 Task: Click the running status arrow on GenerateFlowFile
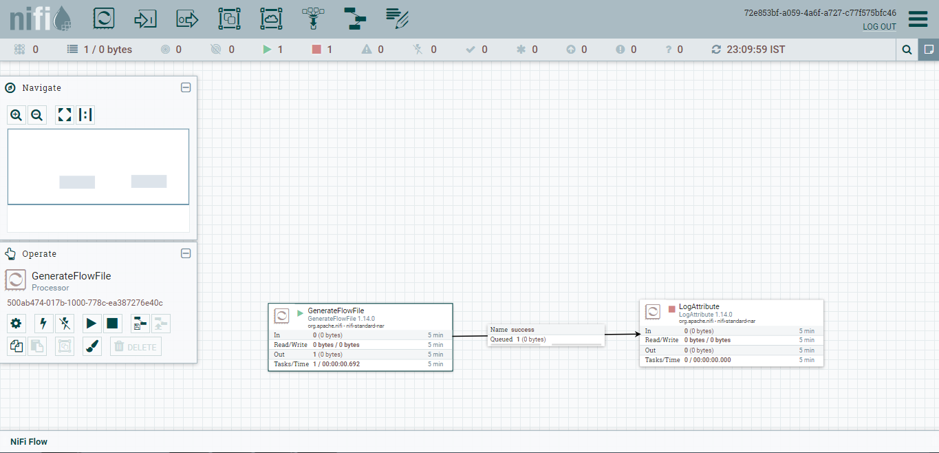[300, 313]
